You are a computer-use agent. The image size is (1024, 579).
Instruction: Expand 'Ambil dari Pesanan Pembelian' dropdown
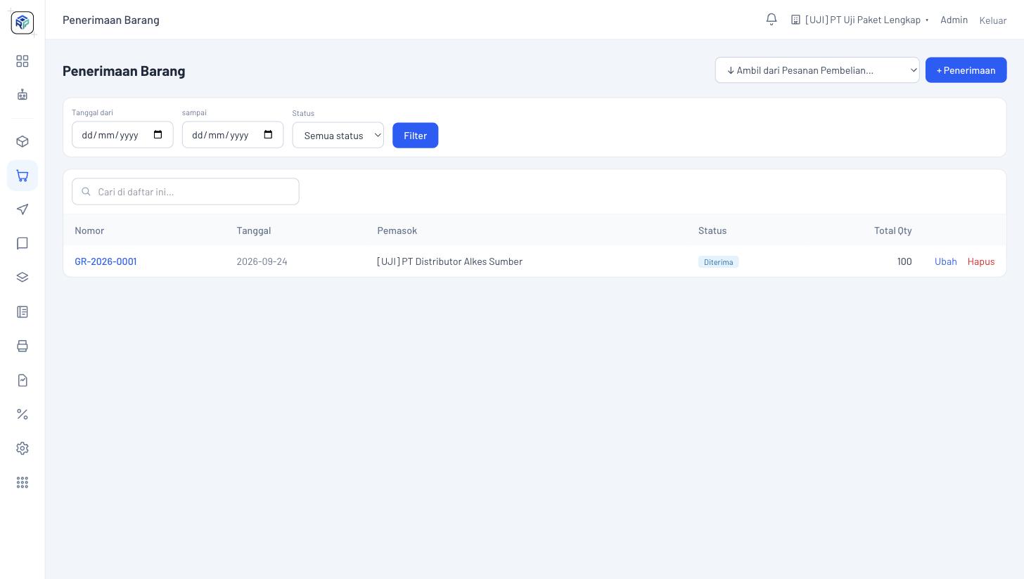point(817,70)
